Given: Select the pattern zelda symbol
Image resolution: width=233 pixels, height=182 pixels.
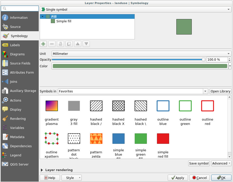Looking at the screenshot, I should coord(96,139).
